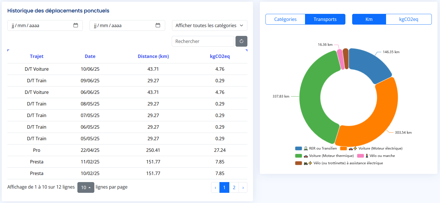Sort by the Distance (km) column header
Screen dimensions: 440x203
pos(153,56)
